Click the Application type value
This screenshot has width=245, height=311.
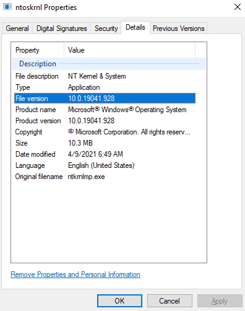[84, 87]
